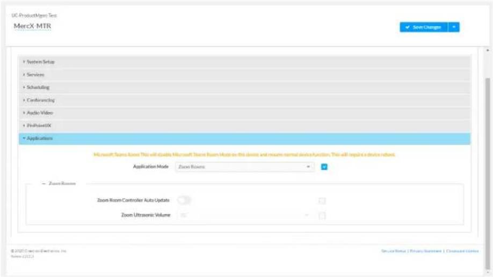Click the yellow Microsoft Teams Room warning text
Image resolution: width=493 pixels, height=277 pixels.
(244, 155)
